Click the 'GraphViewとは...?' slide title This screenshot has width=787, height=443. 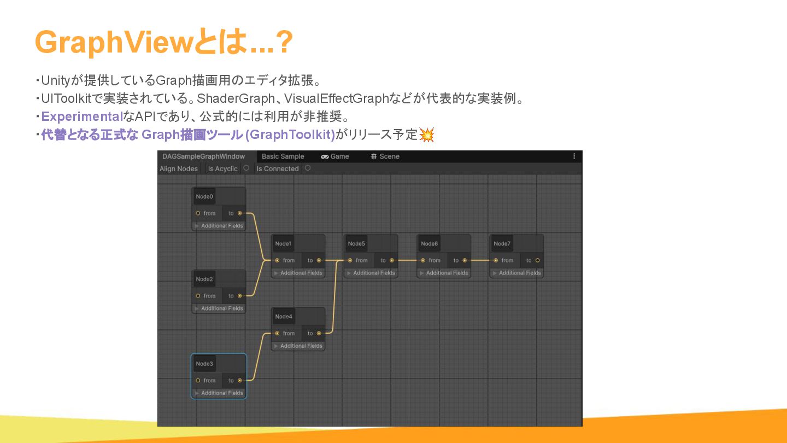tap(164, 42)
